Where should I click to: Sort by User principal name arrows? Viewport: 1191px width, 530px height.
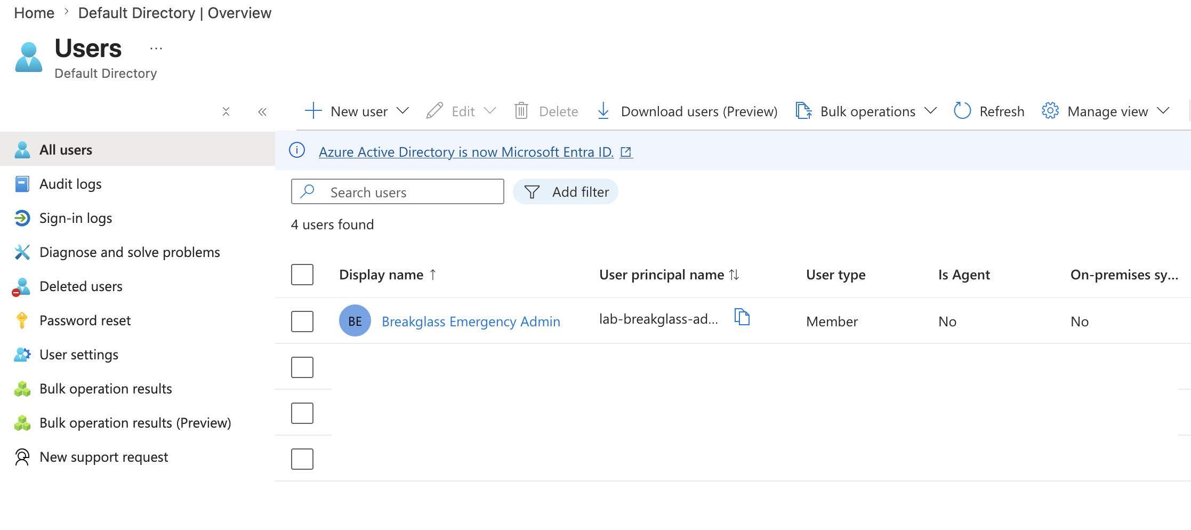(x=734, y=275)
